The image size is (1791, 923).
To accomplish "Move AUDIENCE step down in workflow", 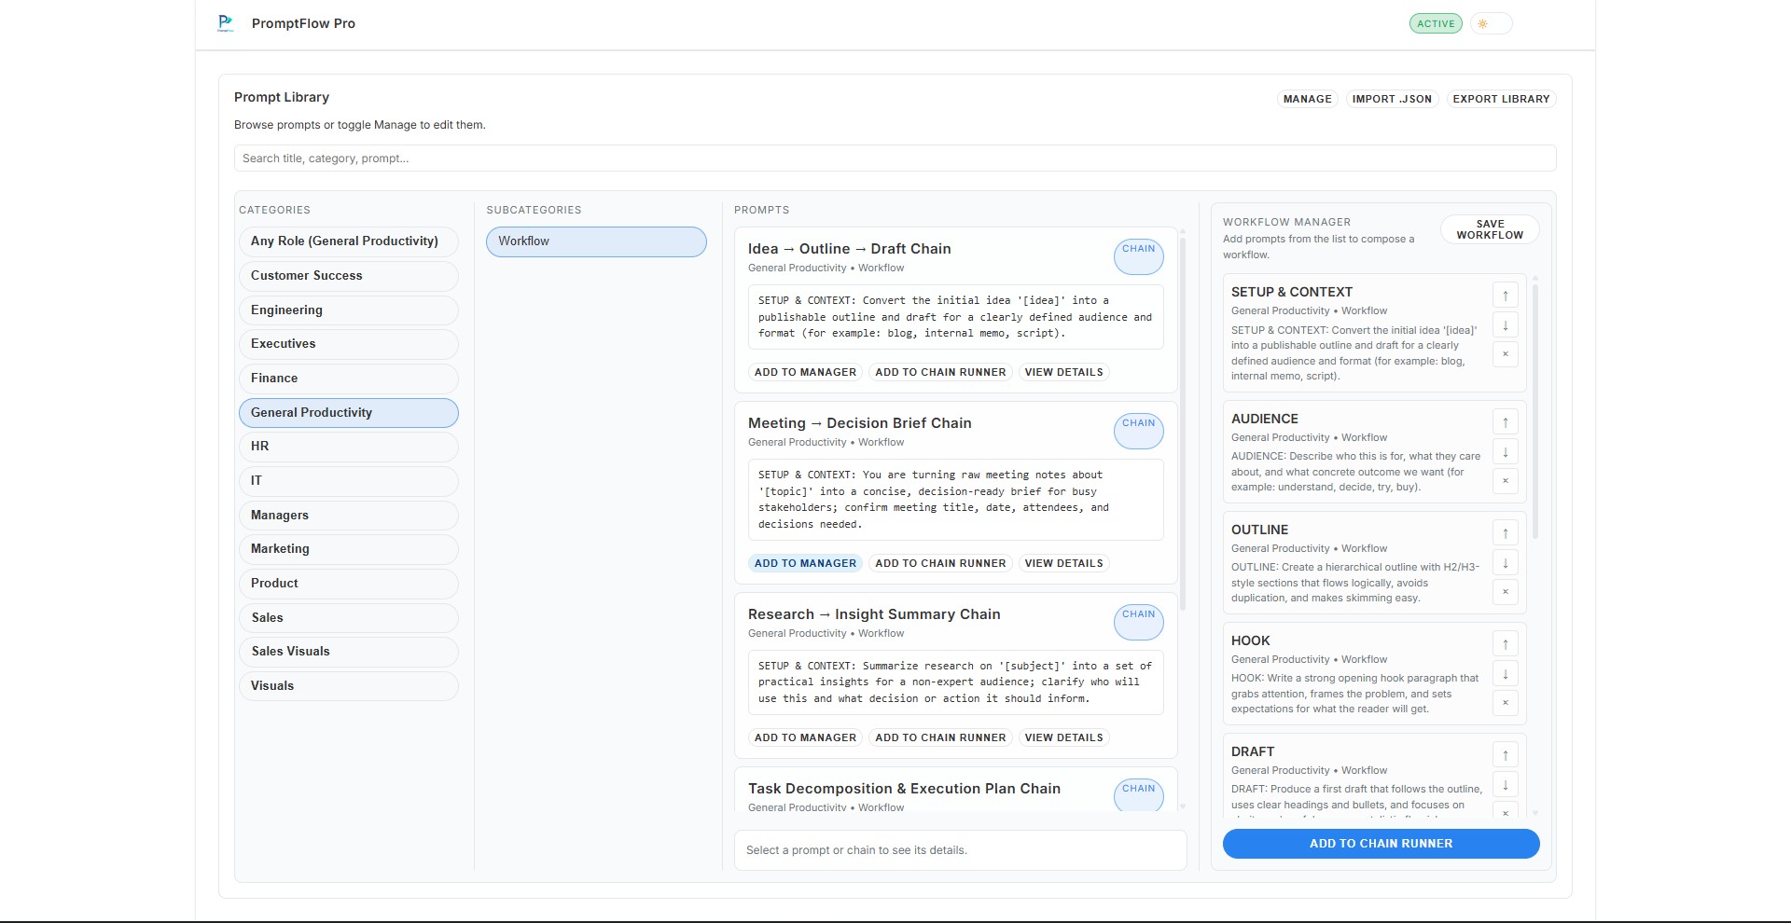I will pyautogui.click(x=1505, y=452).
